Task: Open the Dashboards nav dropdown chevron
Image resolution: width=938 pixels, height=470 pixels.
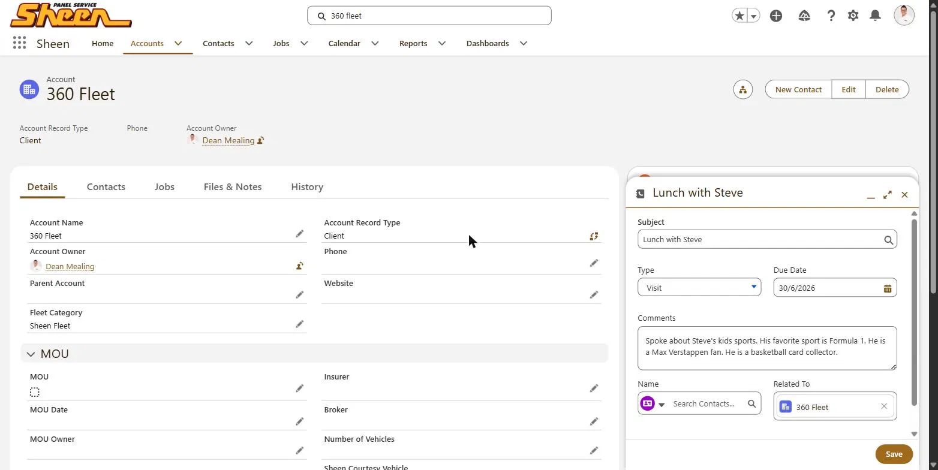Action: 524,43
